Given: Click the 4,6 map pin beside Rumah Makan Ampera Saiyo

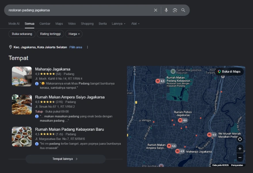Looking at the screenshot, I should click(171, 146).
